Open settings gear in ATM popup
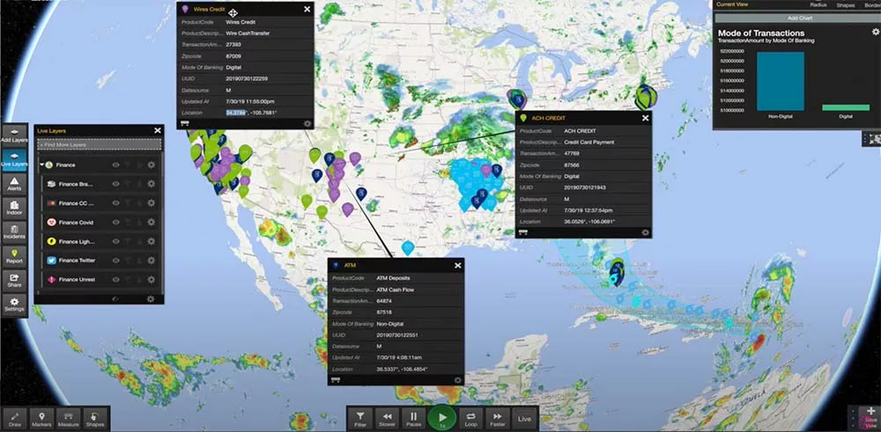Viewport: 881px width, 432px height. 458,380
